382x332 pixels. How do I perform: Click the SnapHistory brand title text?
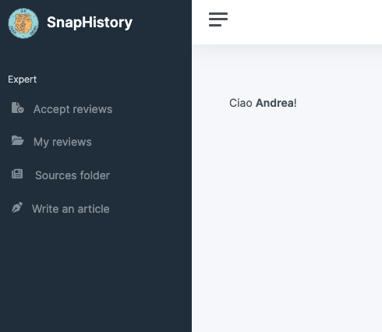click(90, 23)
